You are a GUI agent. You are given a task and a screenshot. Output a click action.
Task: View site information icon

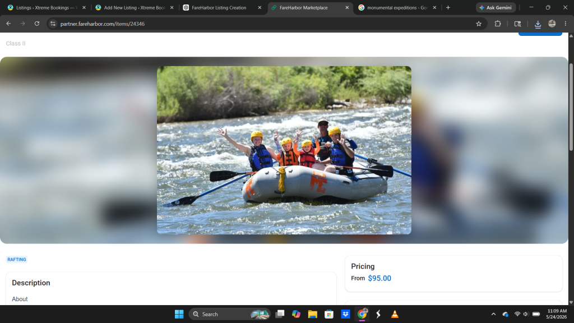(x=53, y=24)
